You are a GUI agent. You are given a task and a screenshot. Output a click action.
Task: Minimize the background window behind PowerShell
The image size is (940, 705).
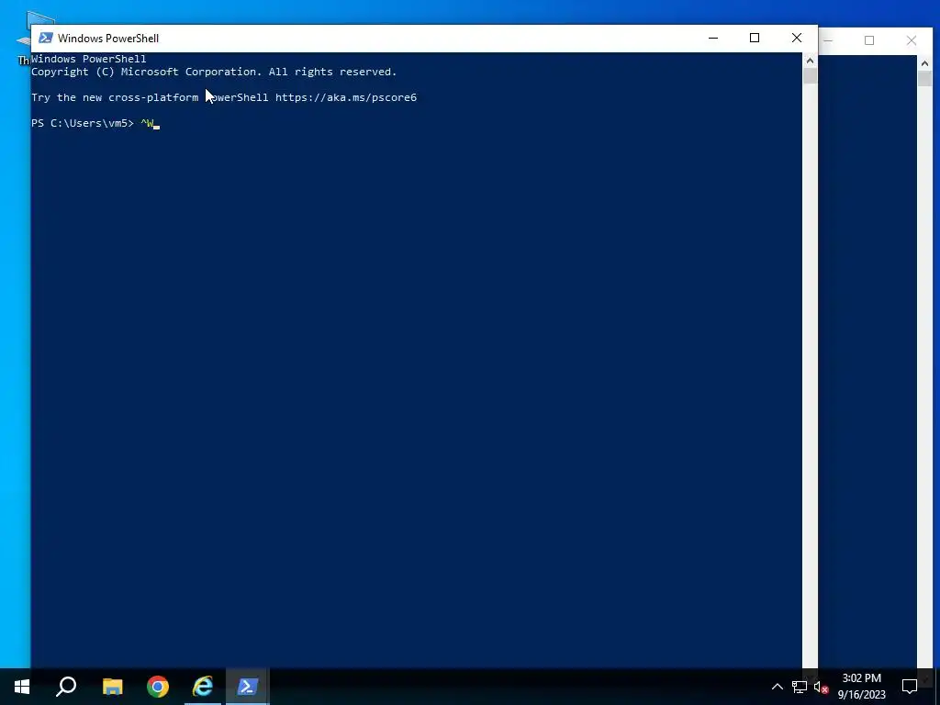coord(829,40)
